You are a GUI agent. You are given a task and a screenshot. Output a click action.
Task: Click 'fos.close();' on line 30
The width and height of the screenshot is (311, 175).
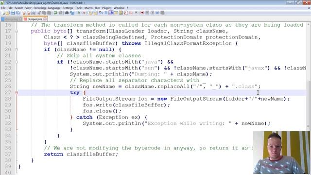coord(102,111)
